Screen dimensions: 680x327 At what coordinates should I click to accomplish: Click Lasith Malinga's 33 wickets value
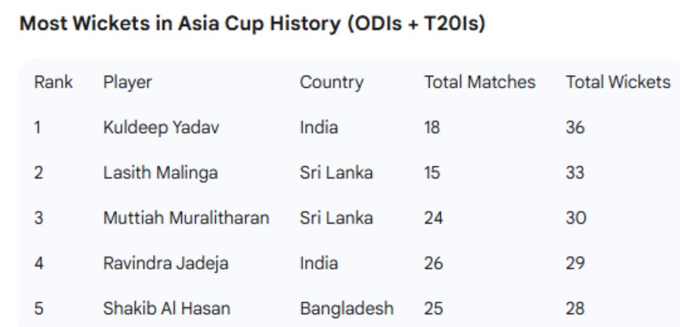[575, 173]
